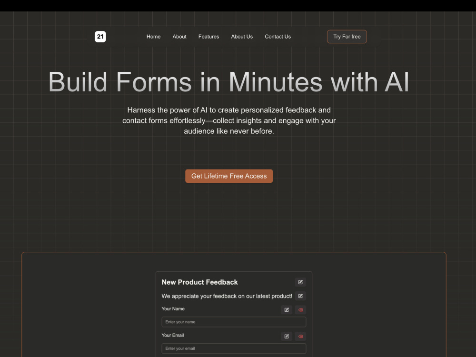Click the Your Name label
476x357 pixels.
pos(173,309)
